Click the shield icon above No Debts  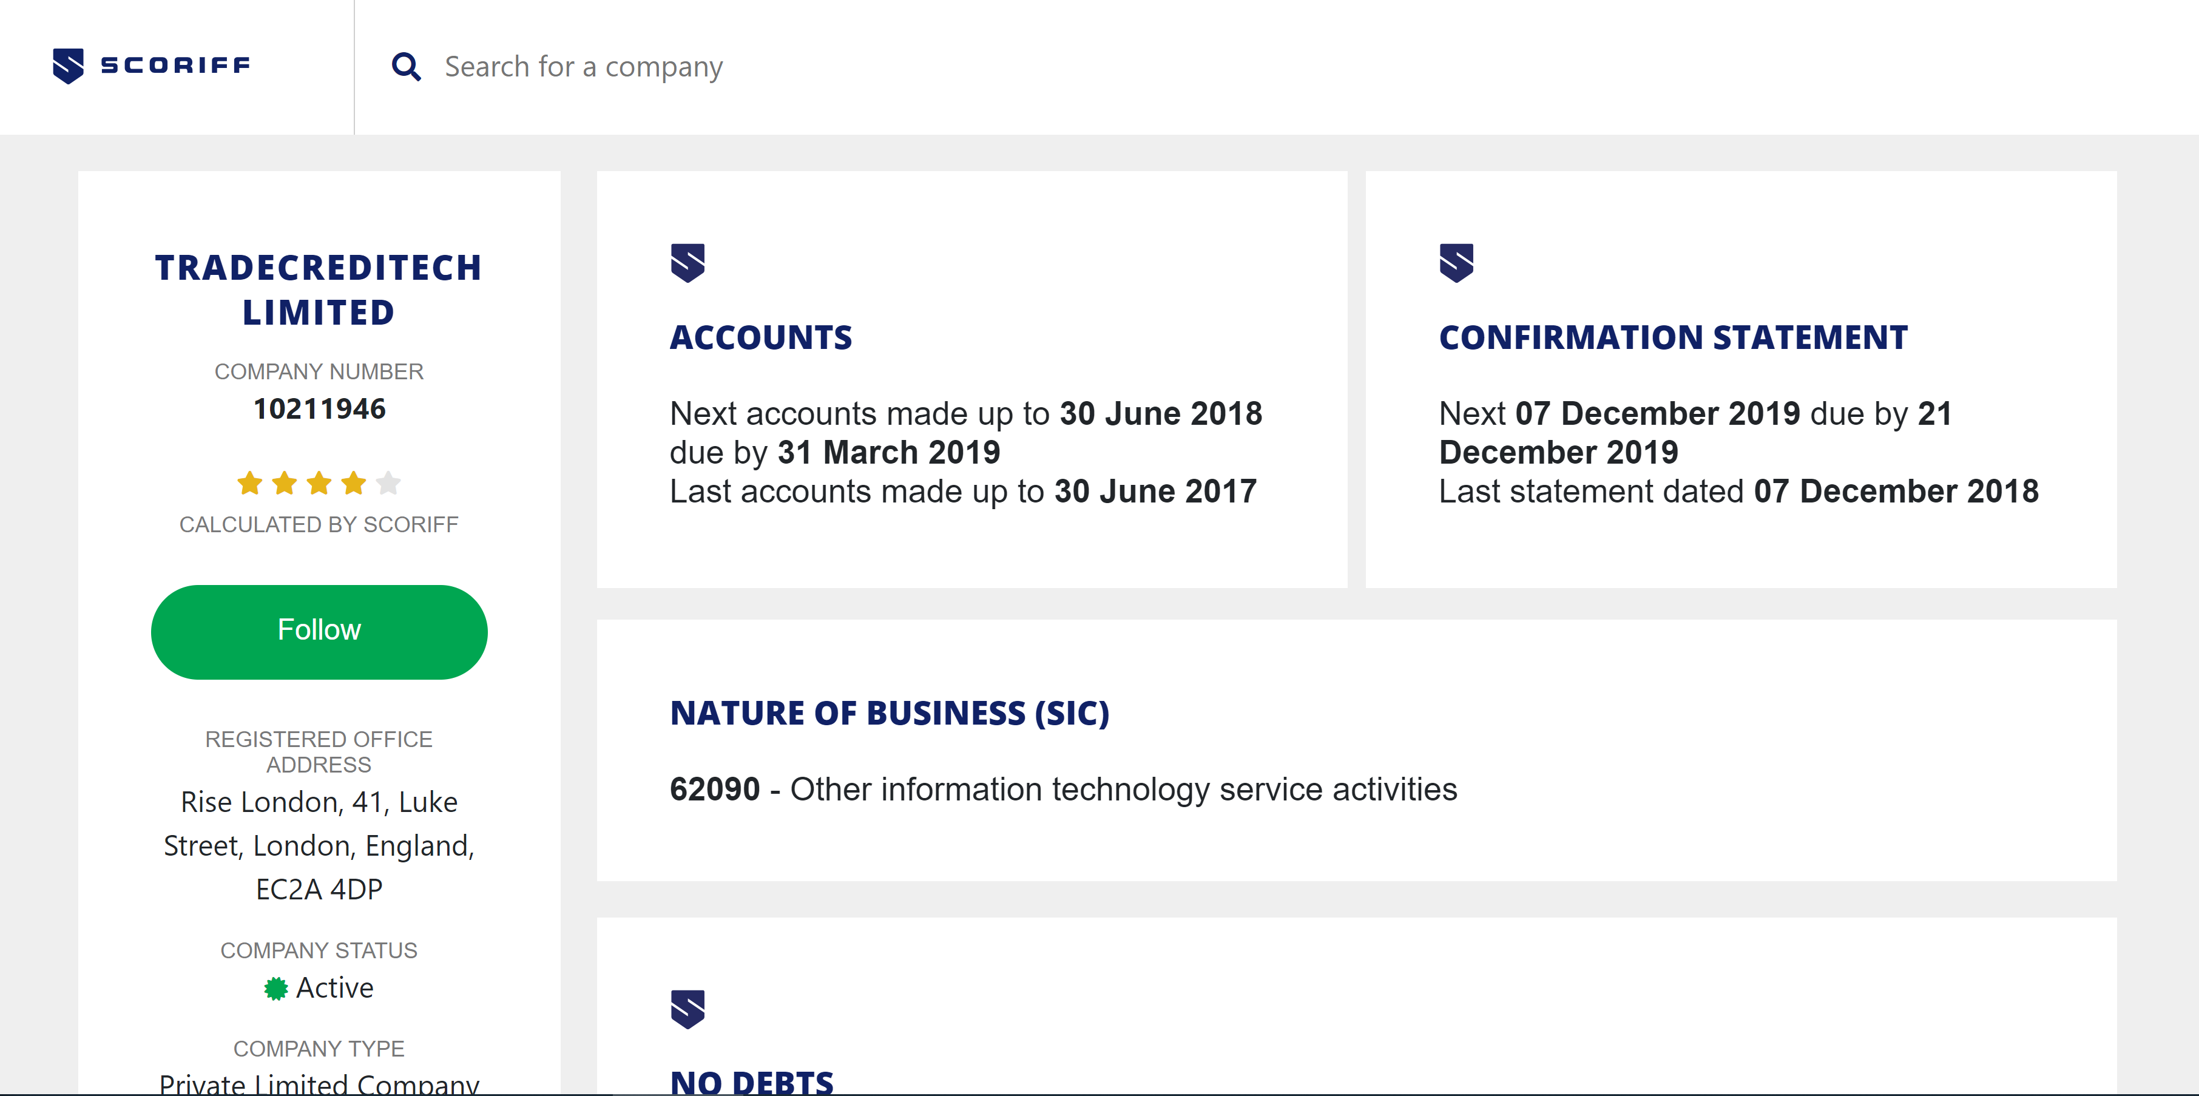687,1009
